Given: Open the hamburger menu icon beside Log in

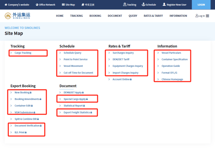Looking at the screenshot, I should [207, 16].
